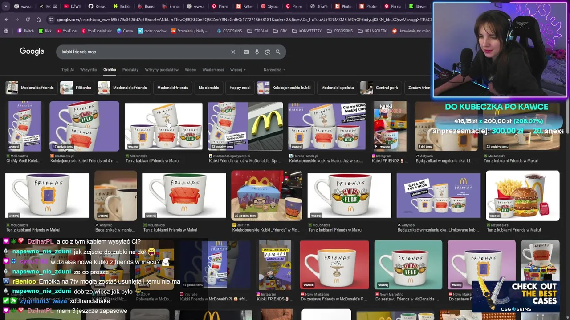Image resolution: width=570 pixels, height=320 pixels.
Task: Switch to the DŹWIĘ browser tab
Action: pyautogui.click(x=72, y=6)
